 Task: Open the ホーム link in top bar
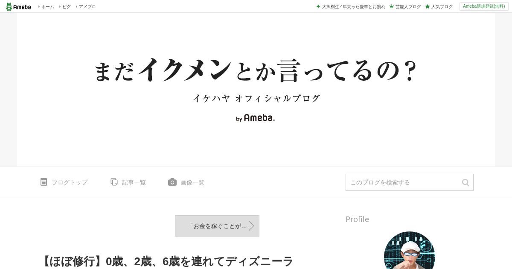click(x=47, y=6)
